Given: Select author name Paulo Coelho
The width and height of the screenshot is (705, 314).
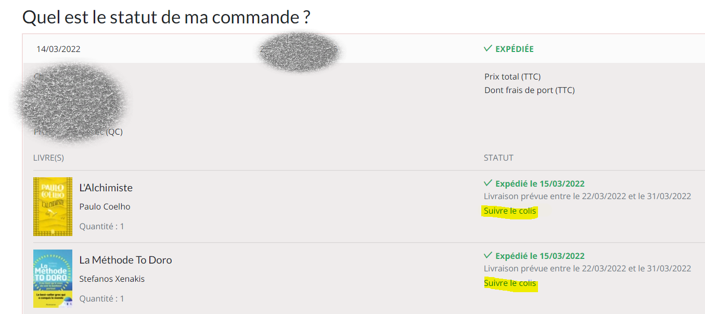Looking at the screenshot, I should click(x=105, y=206).
